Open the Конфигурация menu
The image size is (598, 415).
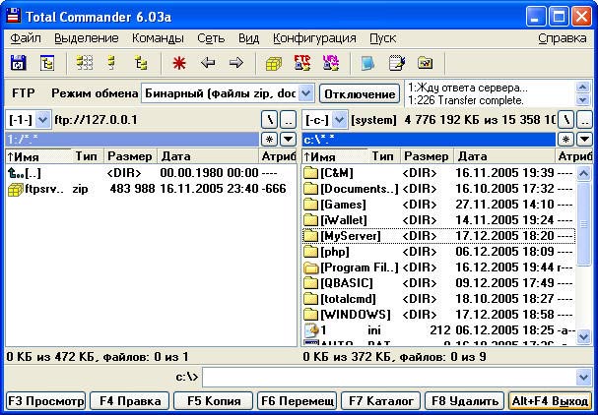(314, 38)
